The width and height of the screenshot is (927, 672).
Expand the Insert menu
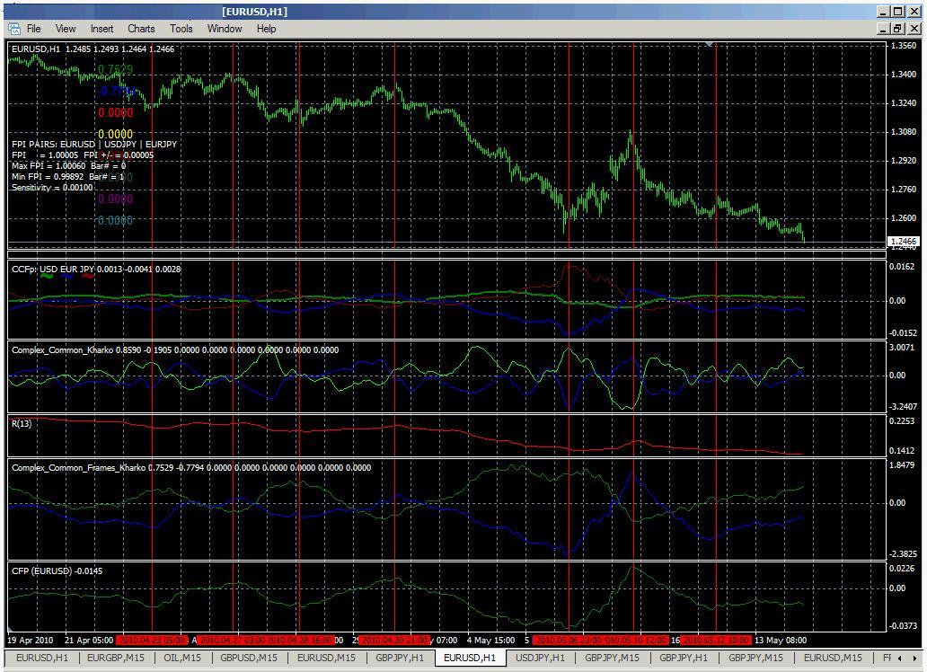click(x=102, y=29)
